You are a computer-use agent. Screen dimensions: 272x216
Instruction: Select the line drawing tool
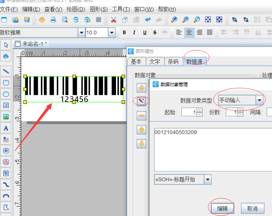point(6,71)
